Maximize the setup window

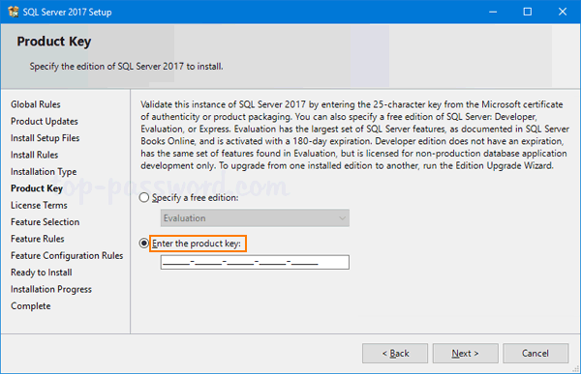(528, 12)
